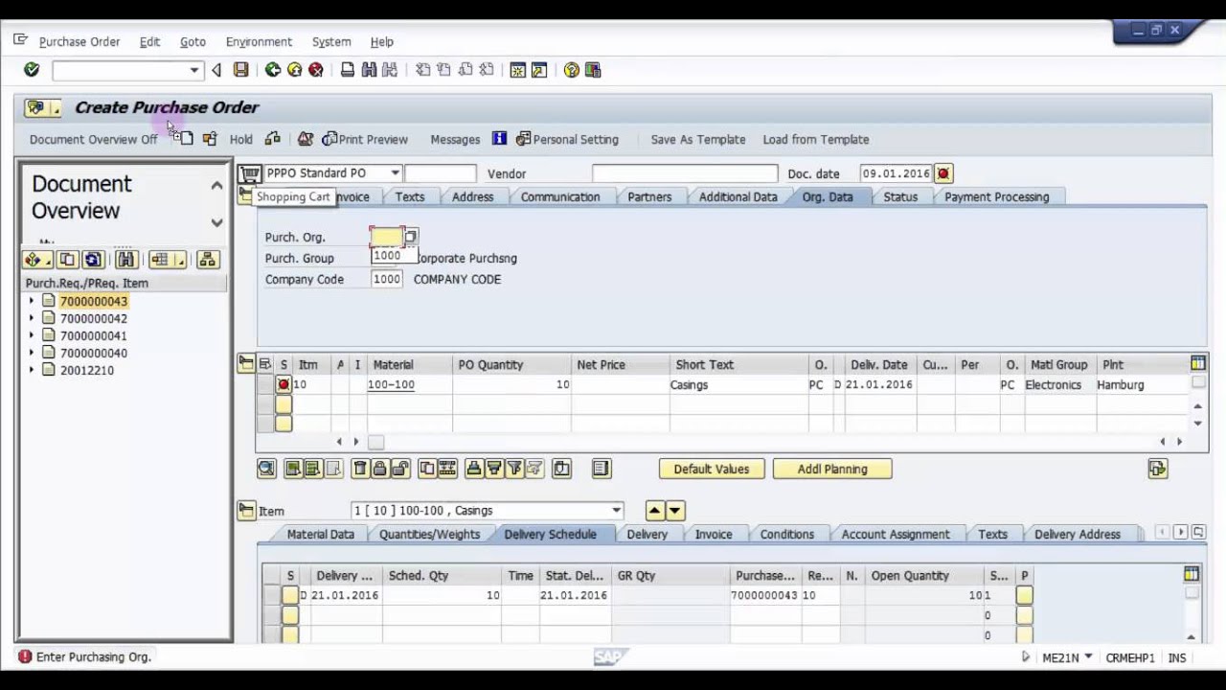Image resolution: width=1226 pixels, height=690 pixels.
Task: Click the Default Values button
Action: pos(711,469)
